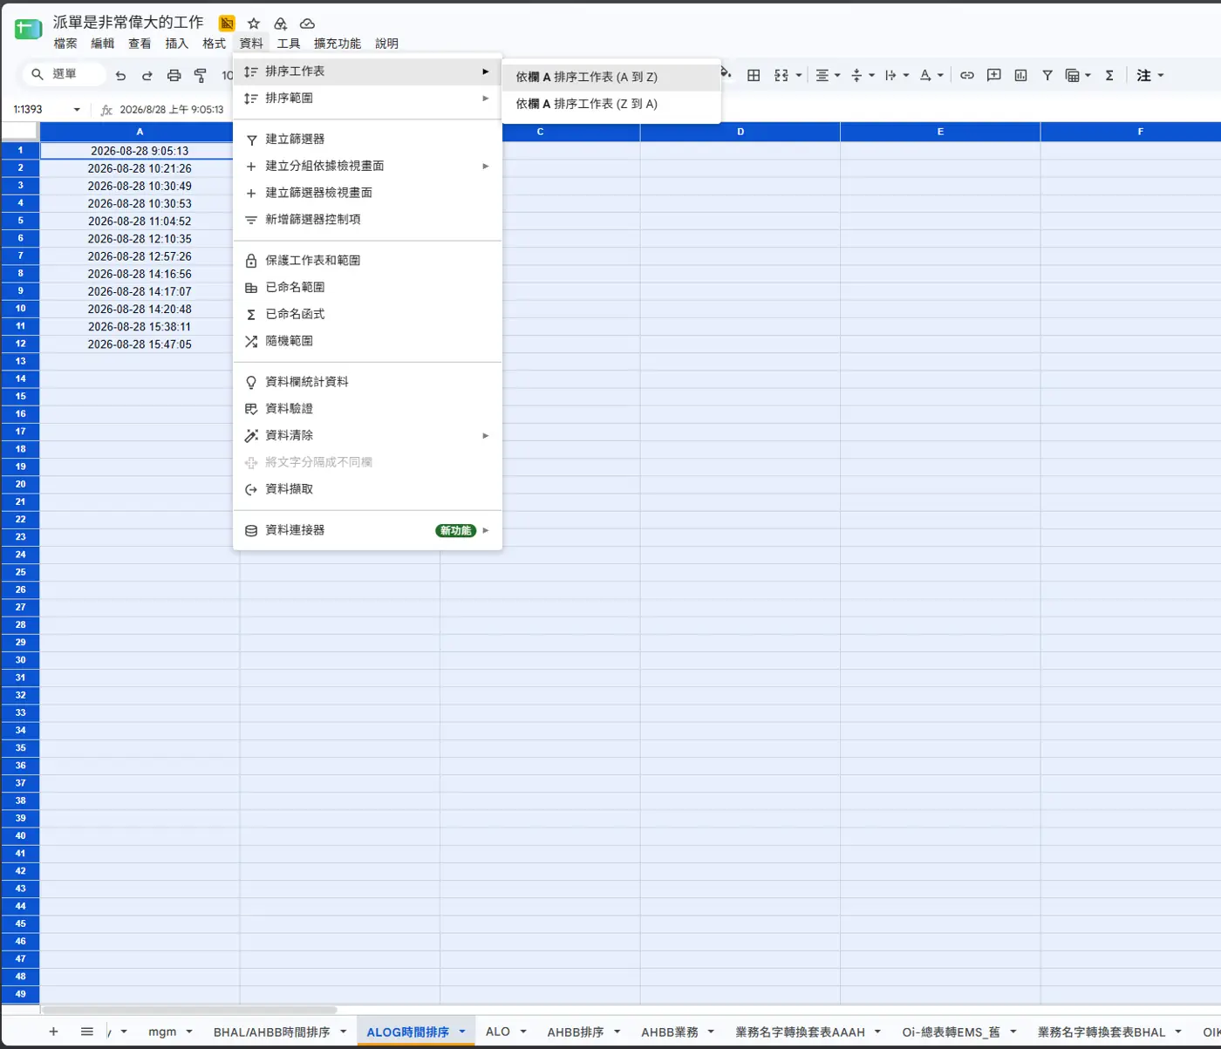Click the 選單 search box
Image resolution: width=1221 pixels, height=1049 pixels.
[65, 75]
